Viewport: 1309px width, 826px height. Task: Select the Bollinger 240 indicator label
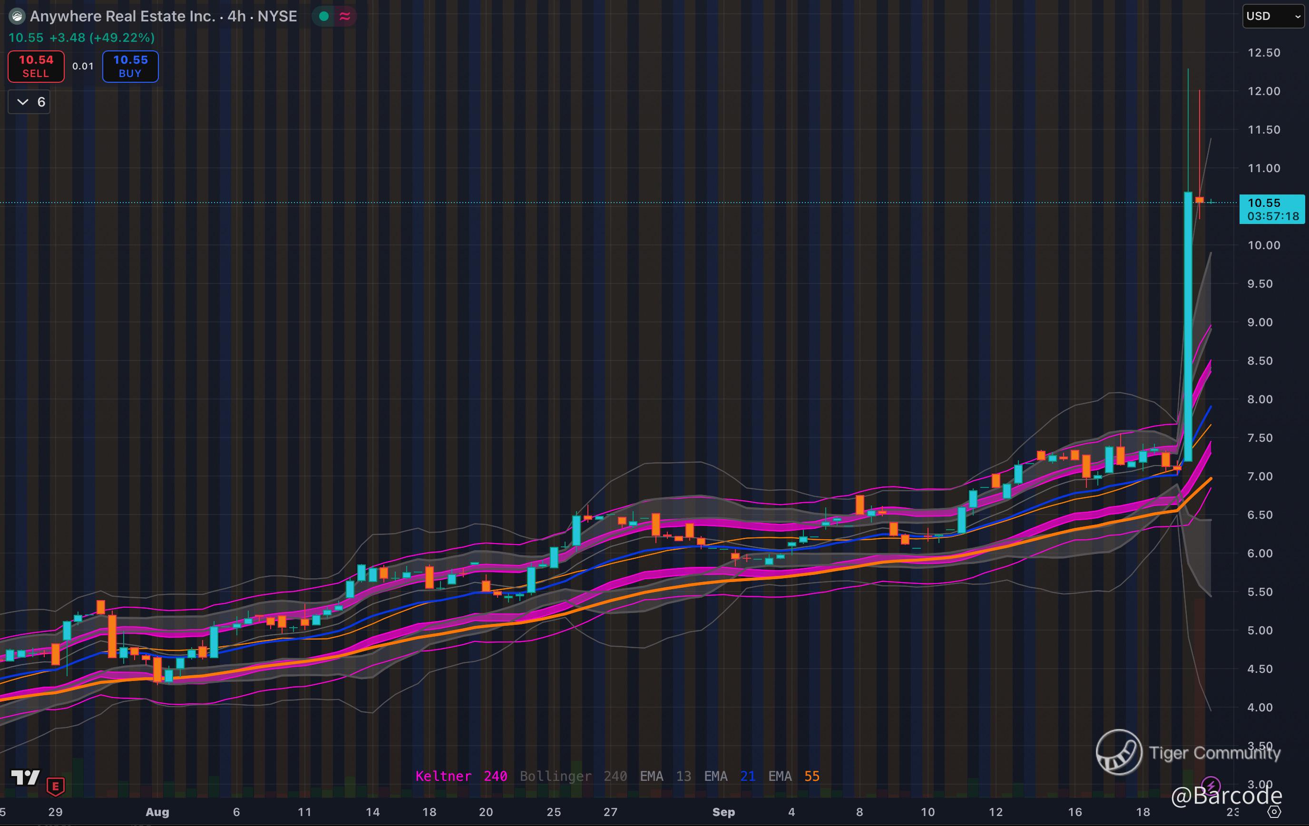tap(573, 776)
